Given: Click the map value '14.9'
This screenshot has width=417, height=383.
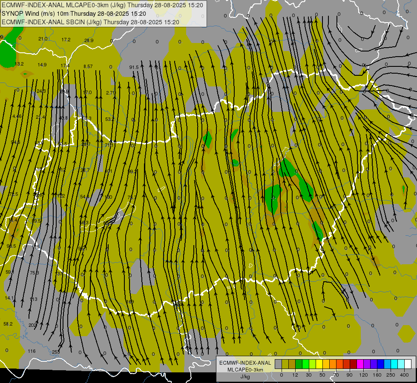Looking at the screenshot, I should point(42,65).
